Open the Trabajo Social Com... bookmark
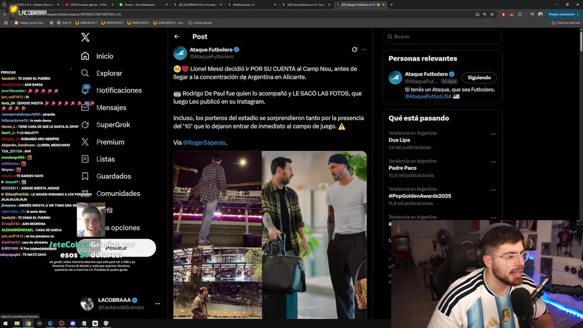 pyautogui.click(x=30, y=23)
